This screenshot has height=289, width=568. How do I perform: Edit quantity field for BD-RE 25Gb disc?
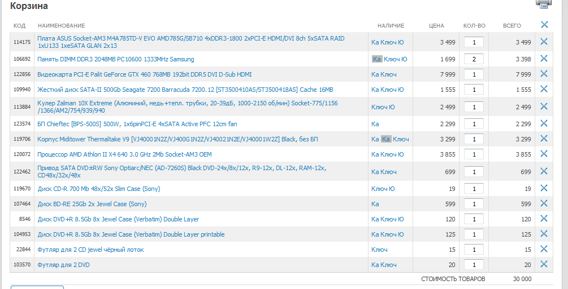[x=474, y=204]
